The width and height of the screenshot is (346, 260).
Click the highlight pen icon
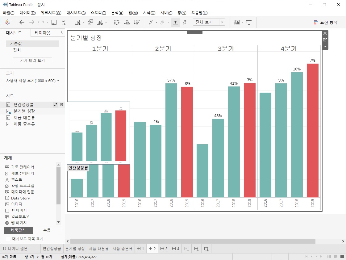(151, 22)
